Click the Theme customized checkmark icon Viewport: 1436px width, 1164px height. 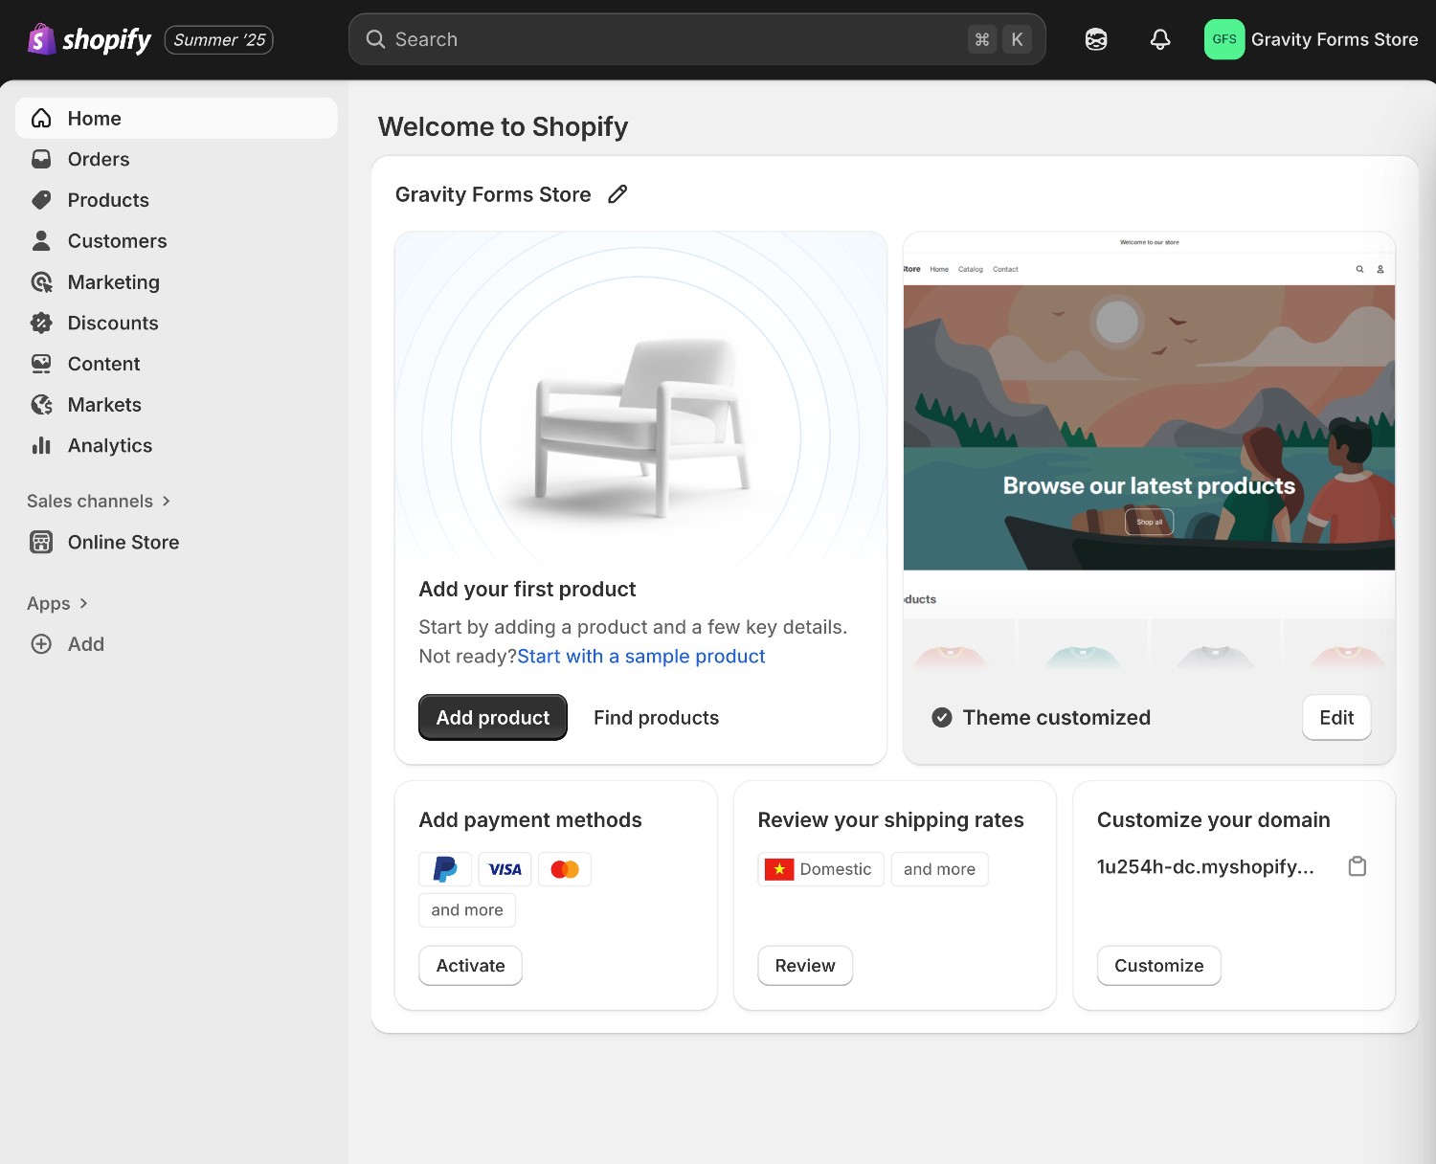click(942, 717)
